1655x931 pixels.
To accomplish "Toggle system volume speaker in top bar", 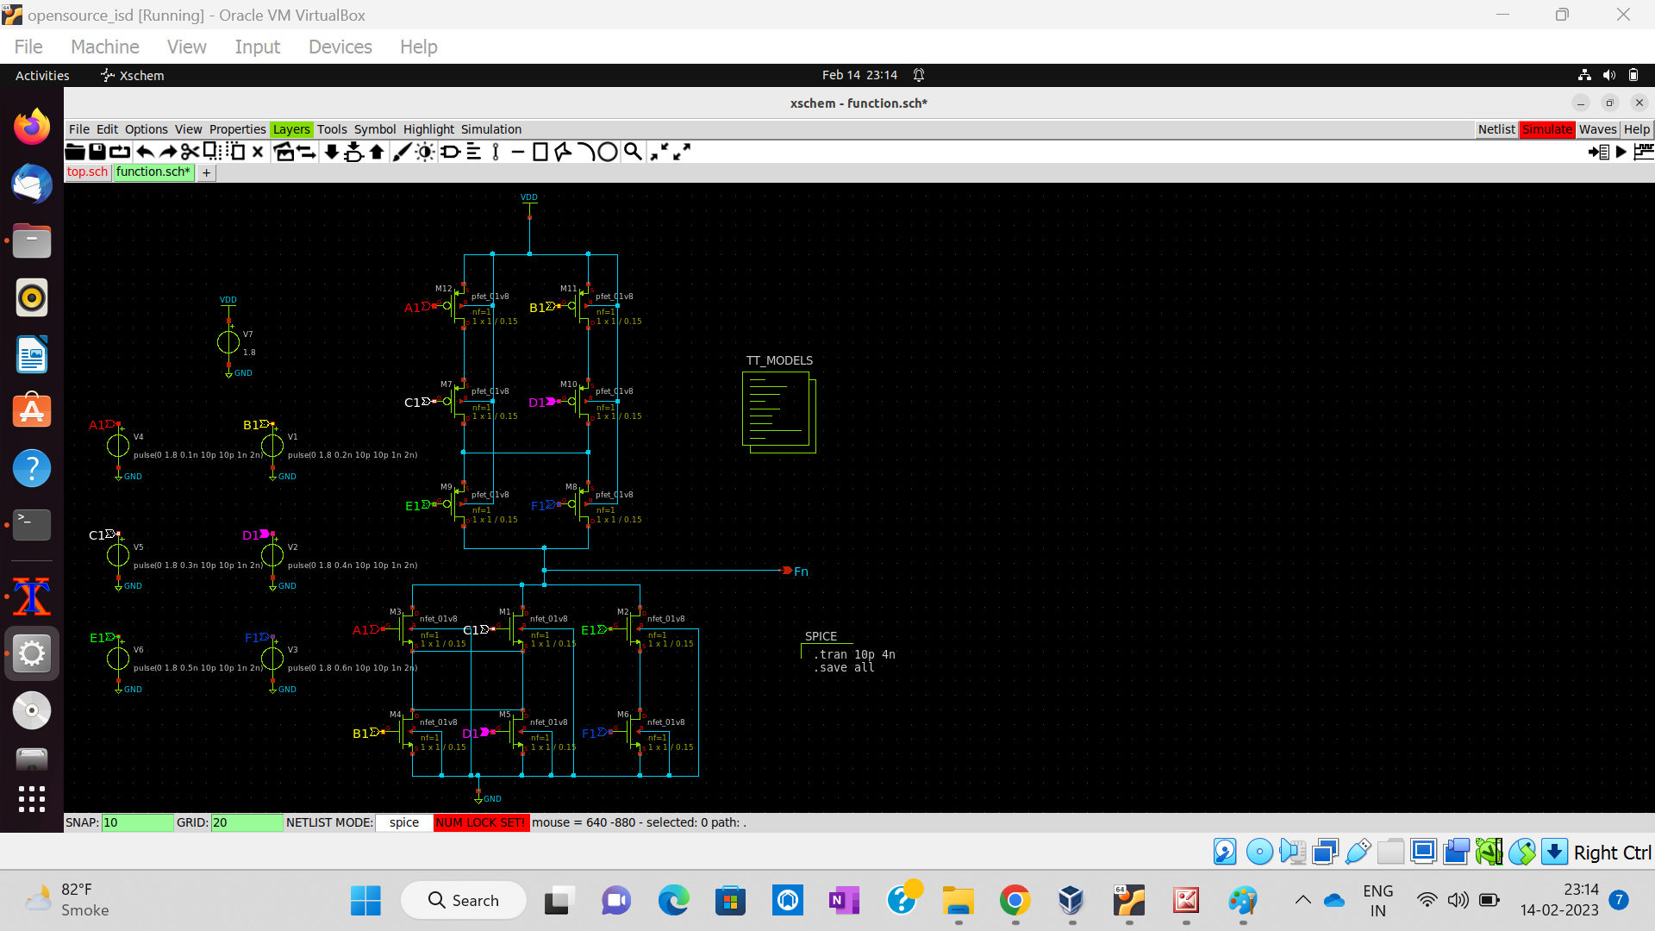I will [x=1608, y=75].
